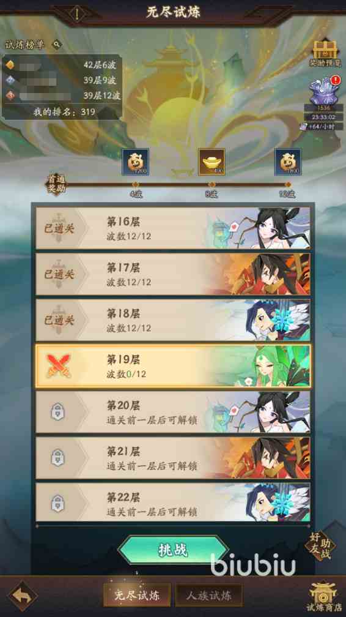Tap the 好友助战 diamond icon
Image resolution: width=346 pixels, height=617 pixels.
320,545
